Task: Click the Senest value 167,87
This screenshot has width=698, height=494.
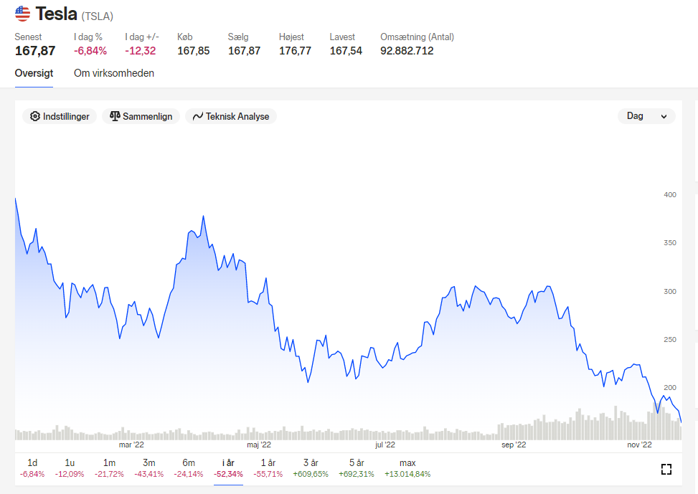Action: click(35, 51)
